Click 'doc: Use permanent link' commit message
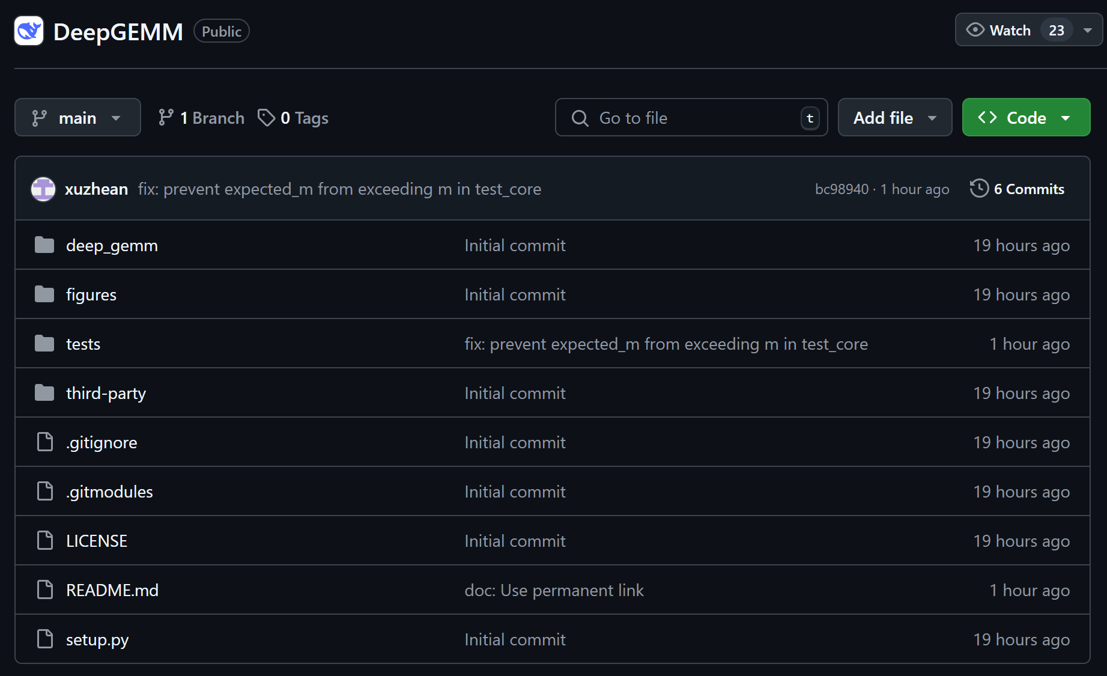 (554, 590)
